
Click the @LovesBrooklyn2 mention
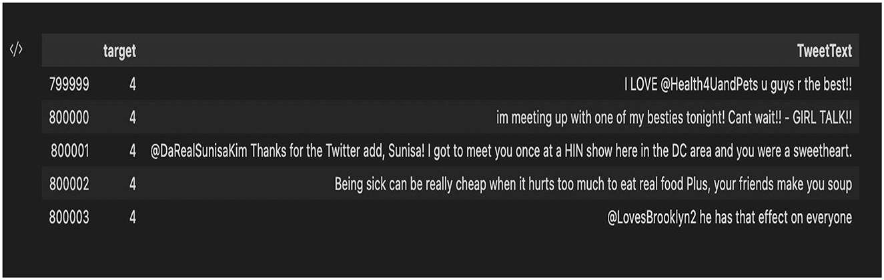[651, 217]
